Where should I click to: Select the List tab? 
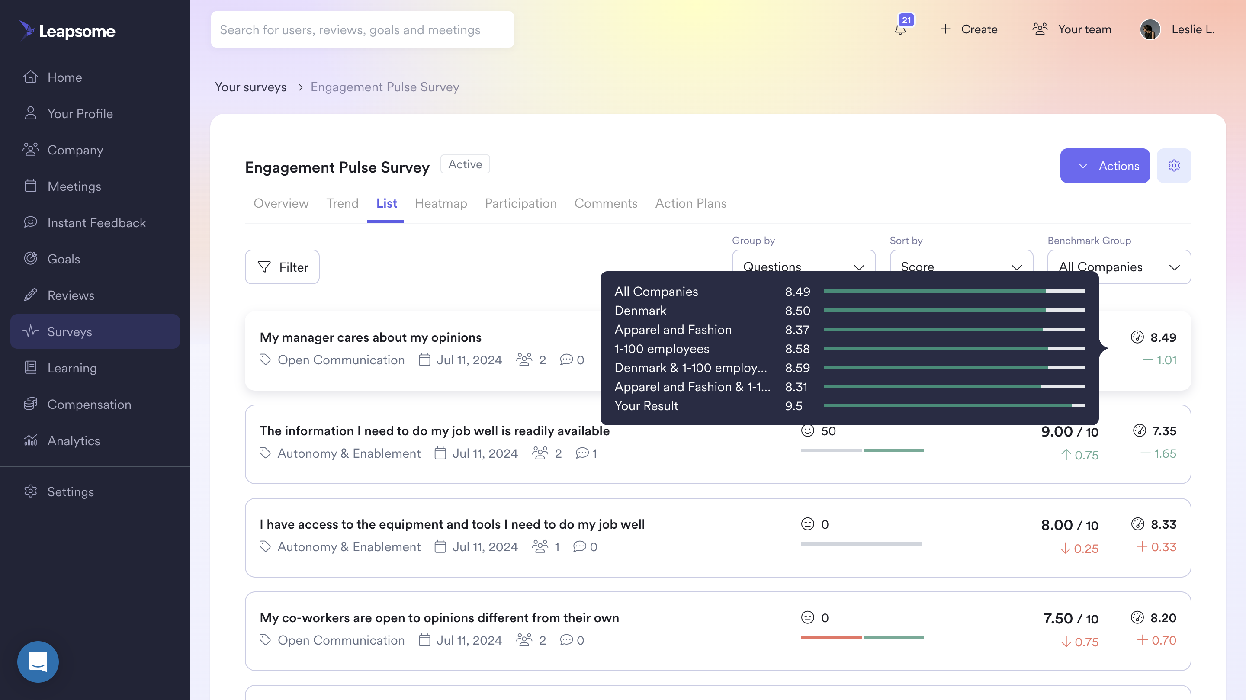tap(386, 203)
